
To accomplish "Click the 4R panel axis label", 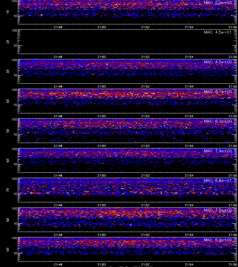I will 8,101.
